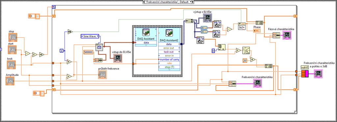
Task: Click the DAQ Assistant express VI icon
Action: pos(146,33)
